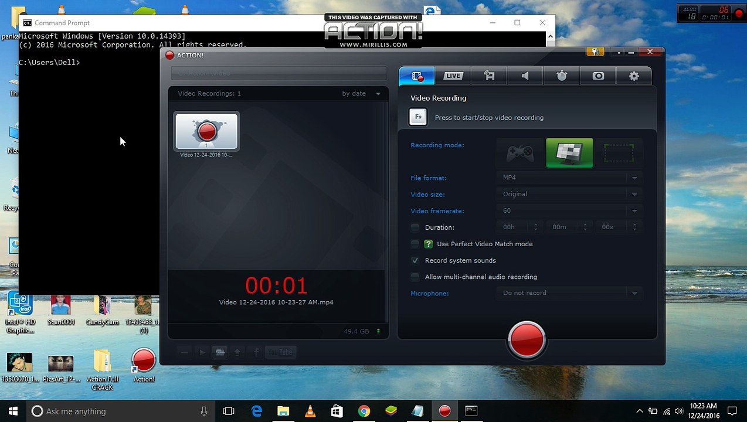The width and height of the screenshot is (747, 422).
Task: Open BlueStacks from the taskbar
Action: click(x=391, y=411)
